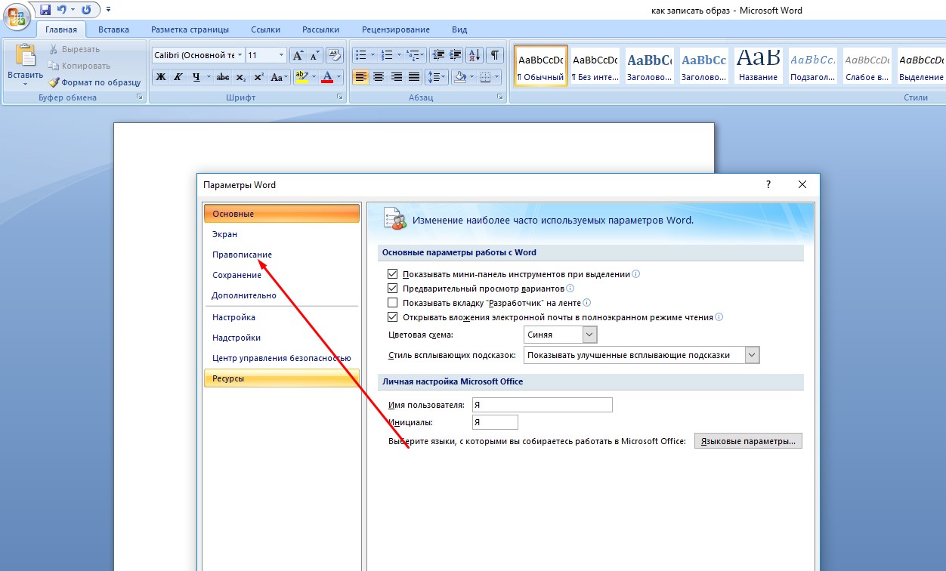Clear formatting with the eraser icon
Image resolution: width=946 pixels, height=571 pixels.
(335, 55)
